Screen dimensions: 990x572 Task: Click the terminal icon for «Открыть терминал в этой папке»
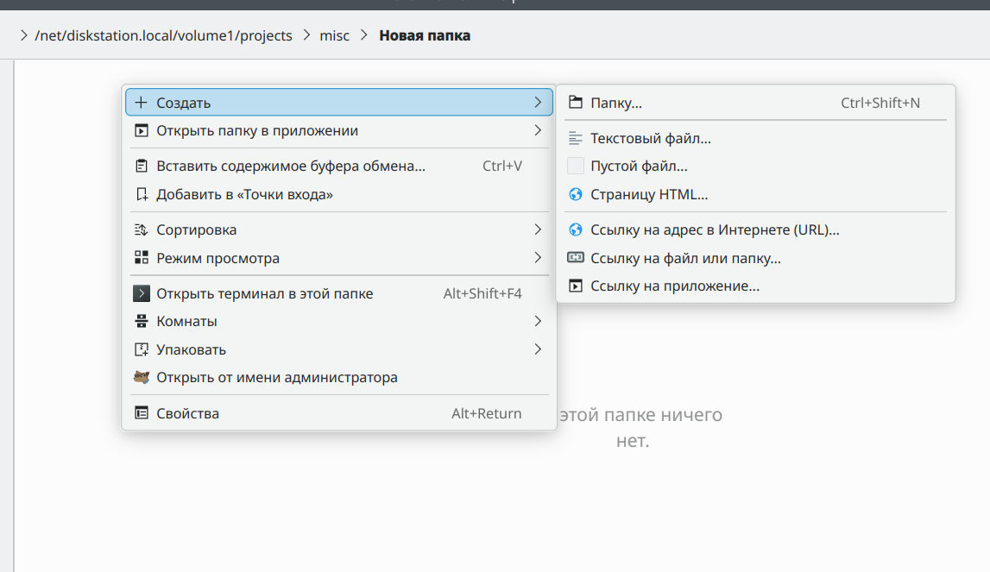(142, 293)
